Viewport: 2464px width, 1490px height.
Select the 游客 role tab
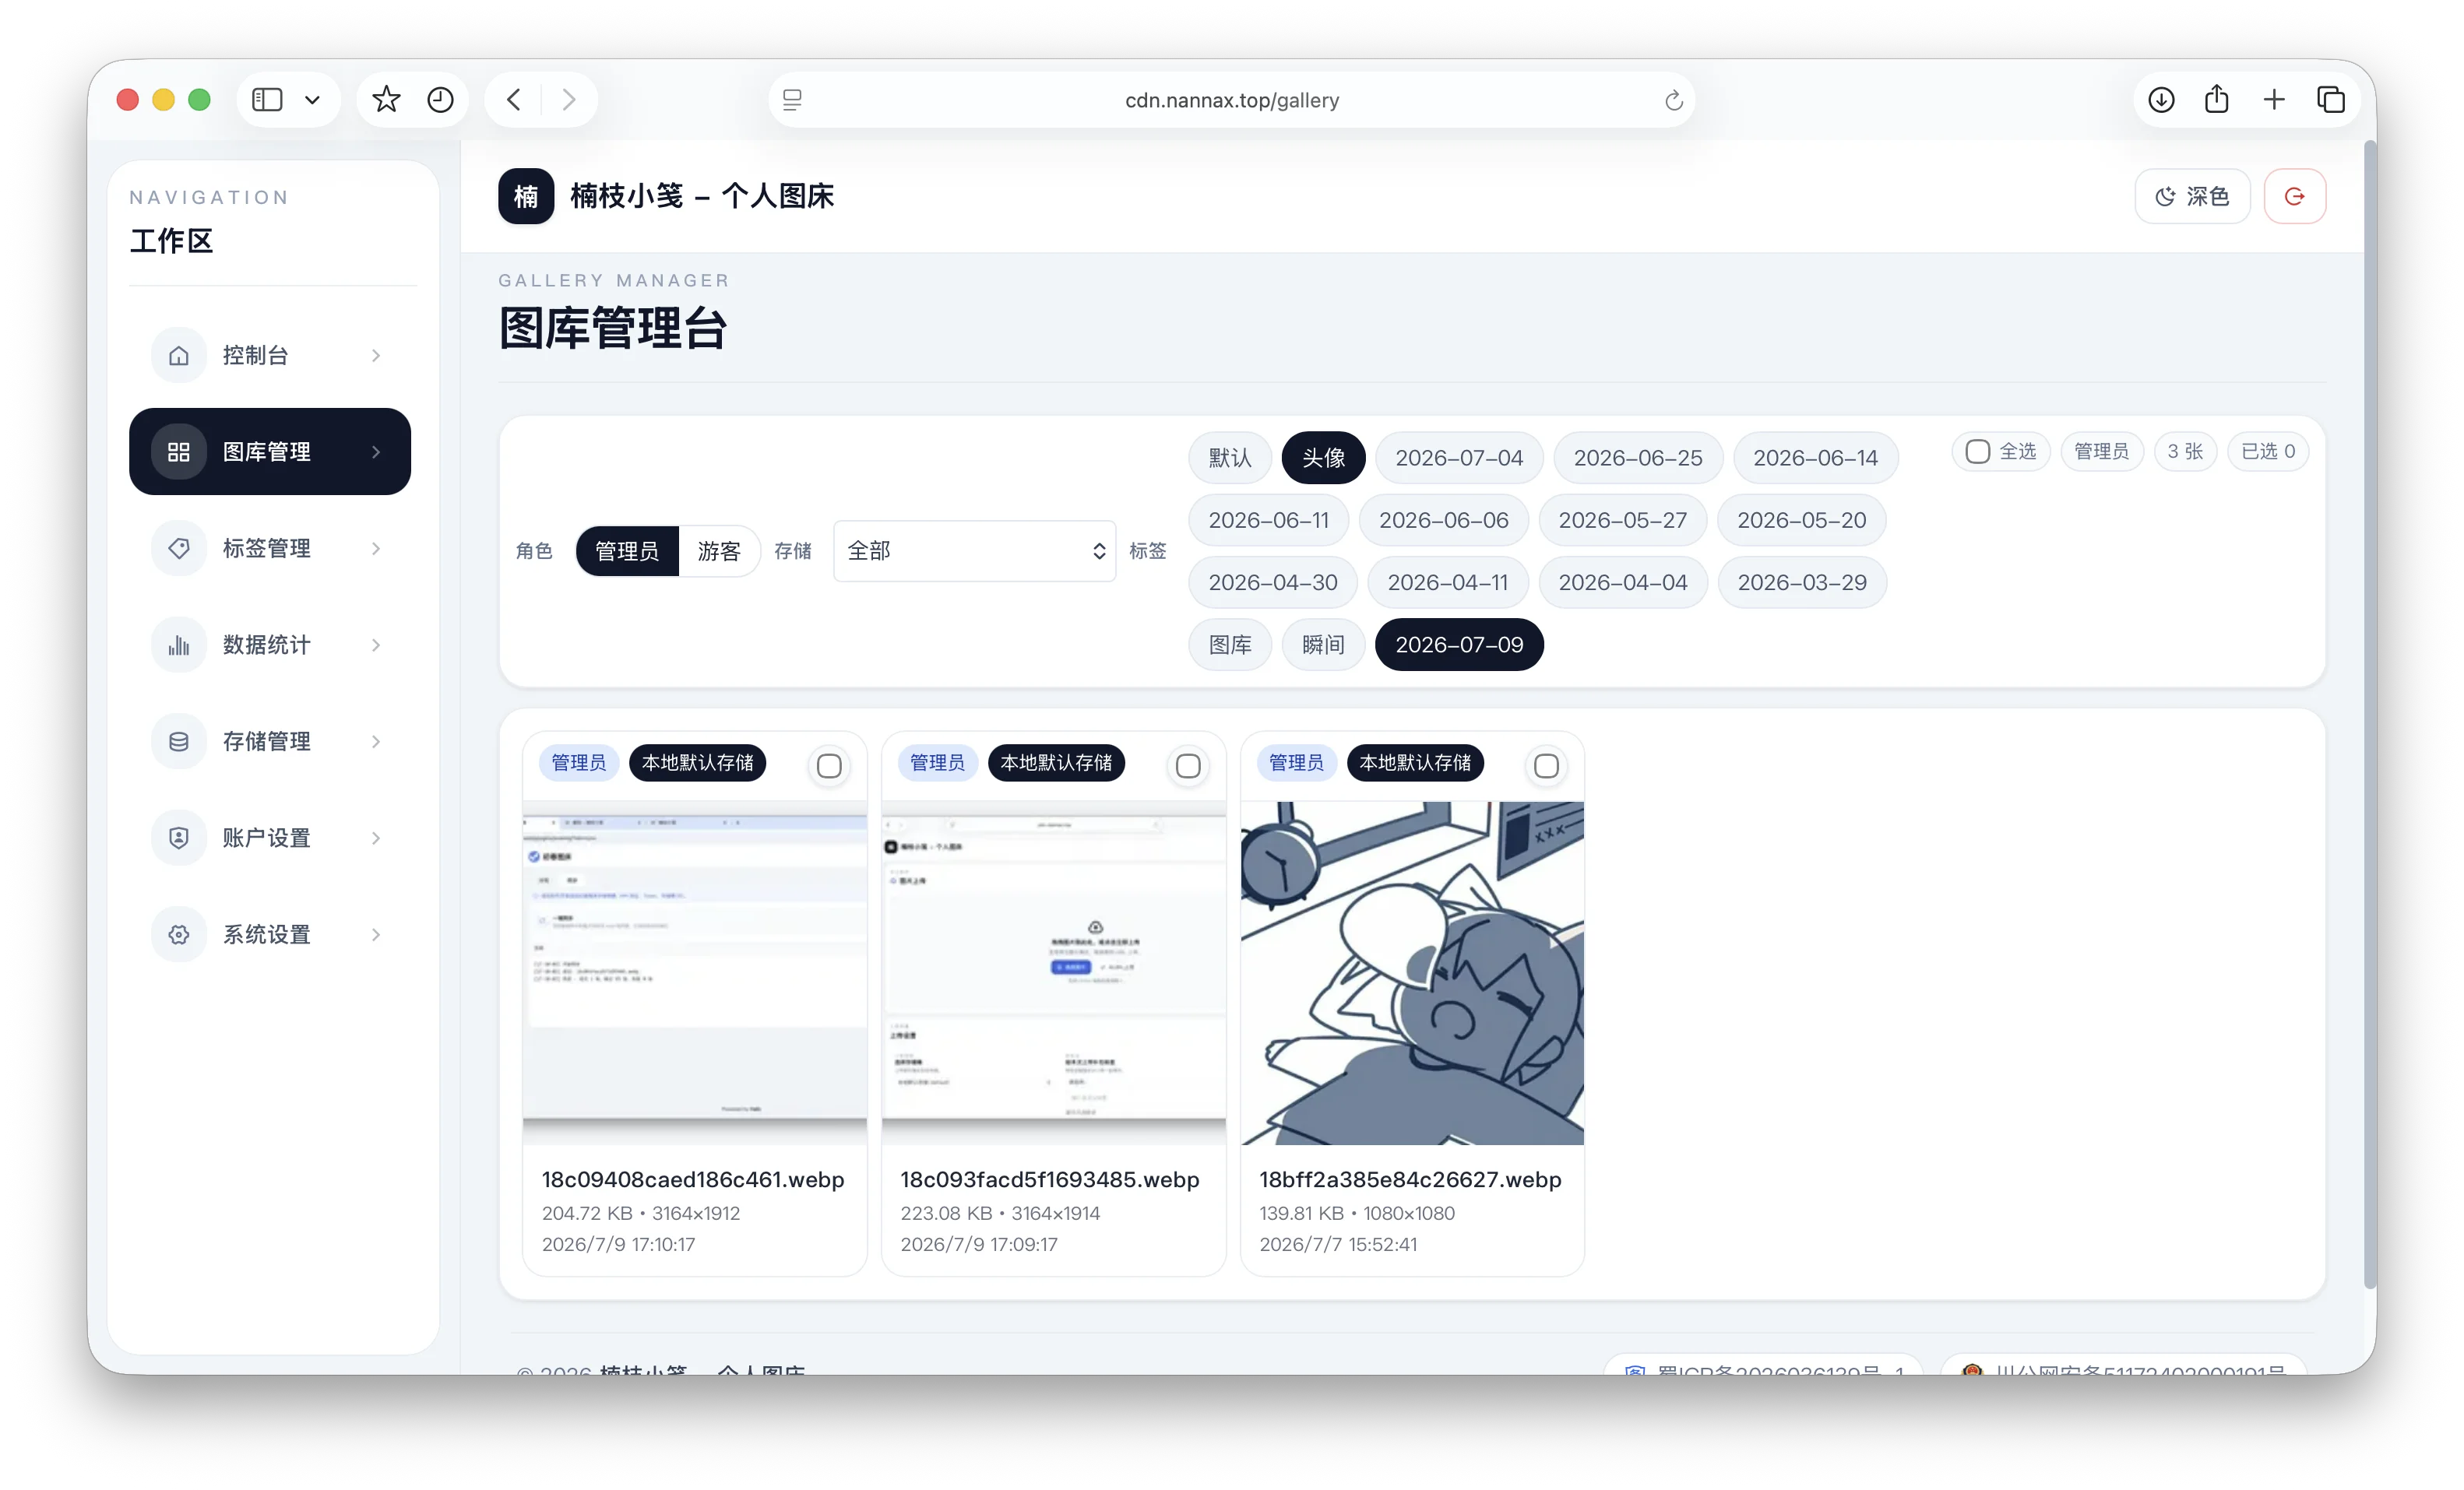(x=719, y=550)
